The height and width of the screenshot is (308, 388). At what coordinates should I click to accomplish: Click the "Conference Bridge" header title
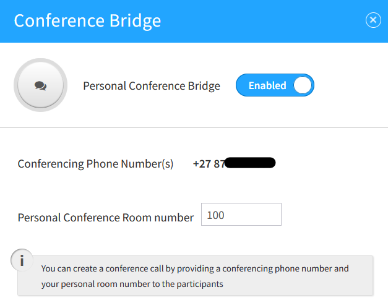click(87, 20)
